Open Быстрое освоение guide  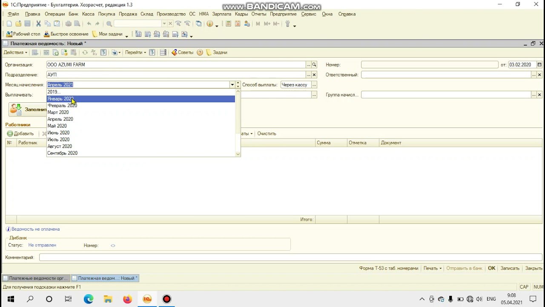pos(66,34)
